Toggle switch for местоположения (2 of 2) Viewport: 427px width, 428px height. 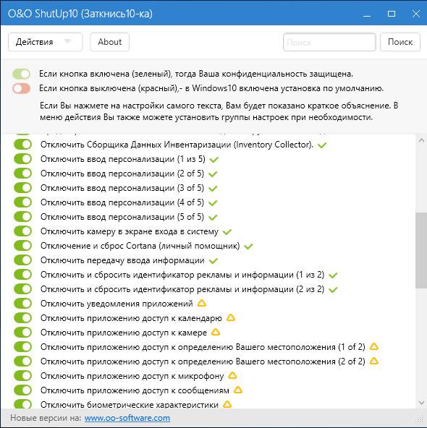tap(22, 361)
